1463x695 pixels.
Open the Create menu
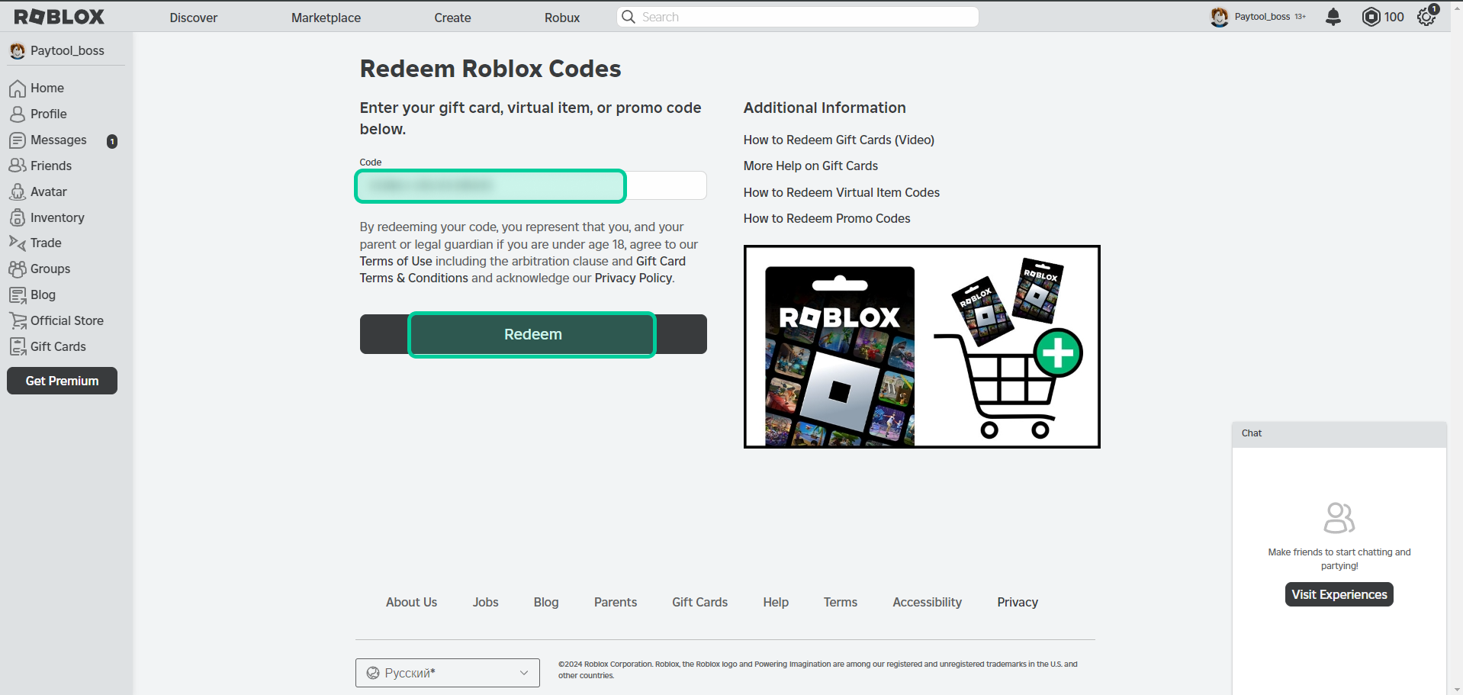coord(452,18)
